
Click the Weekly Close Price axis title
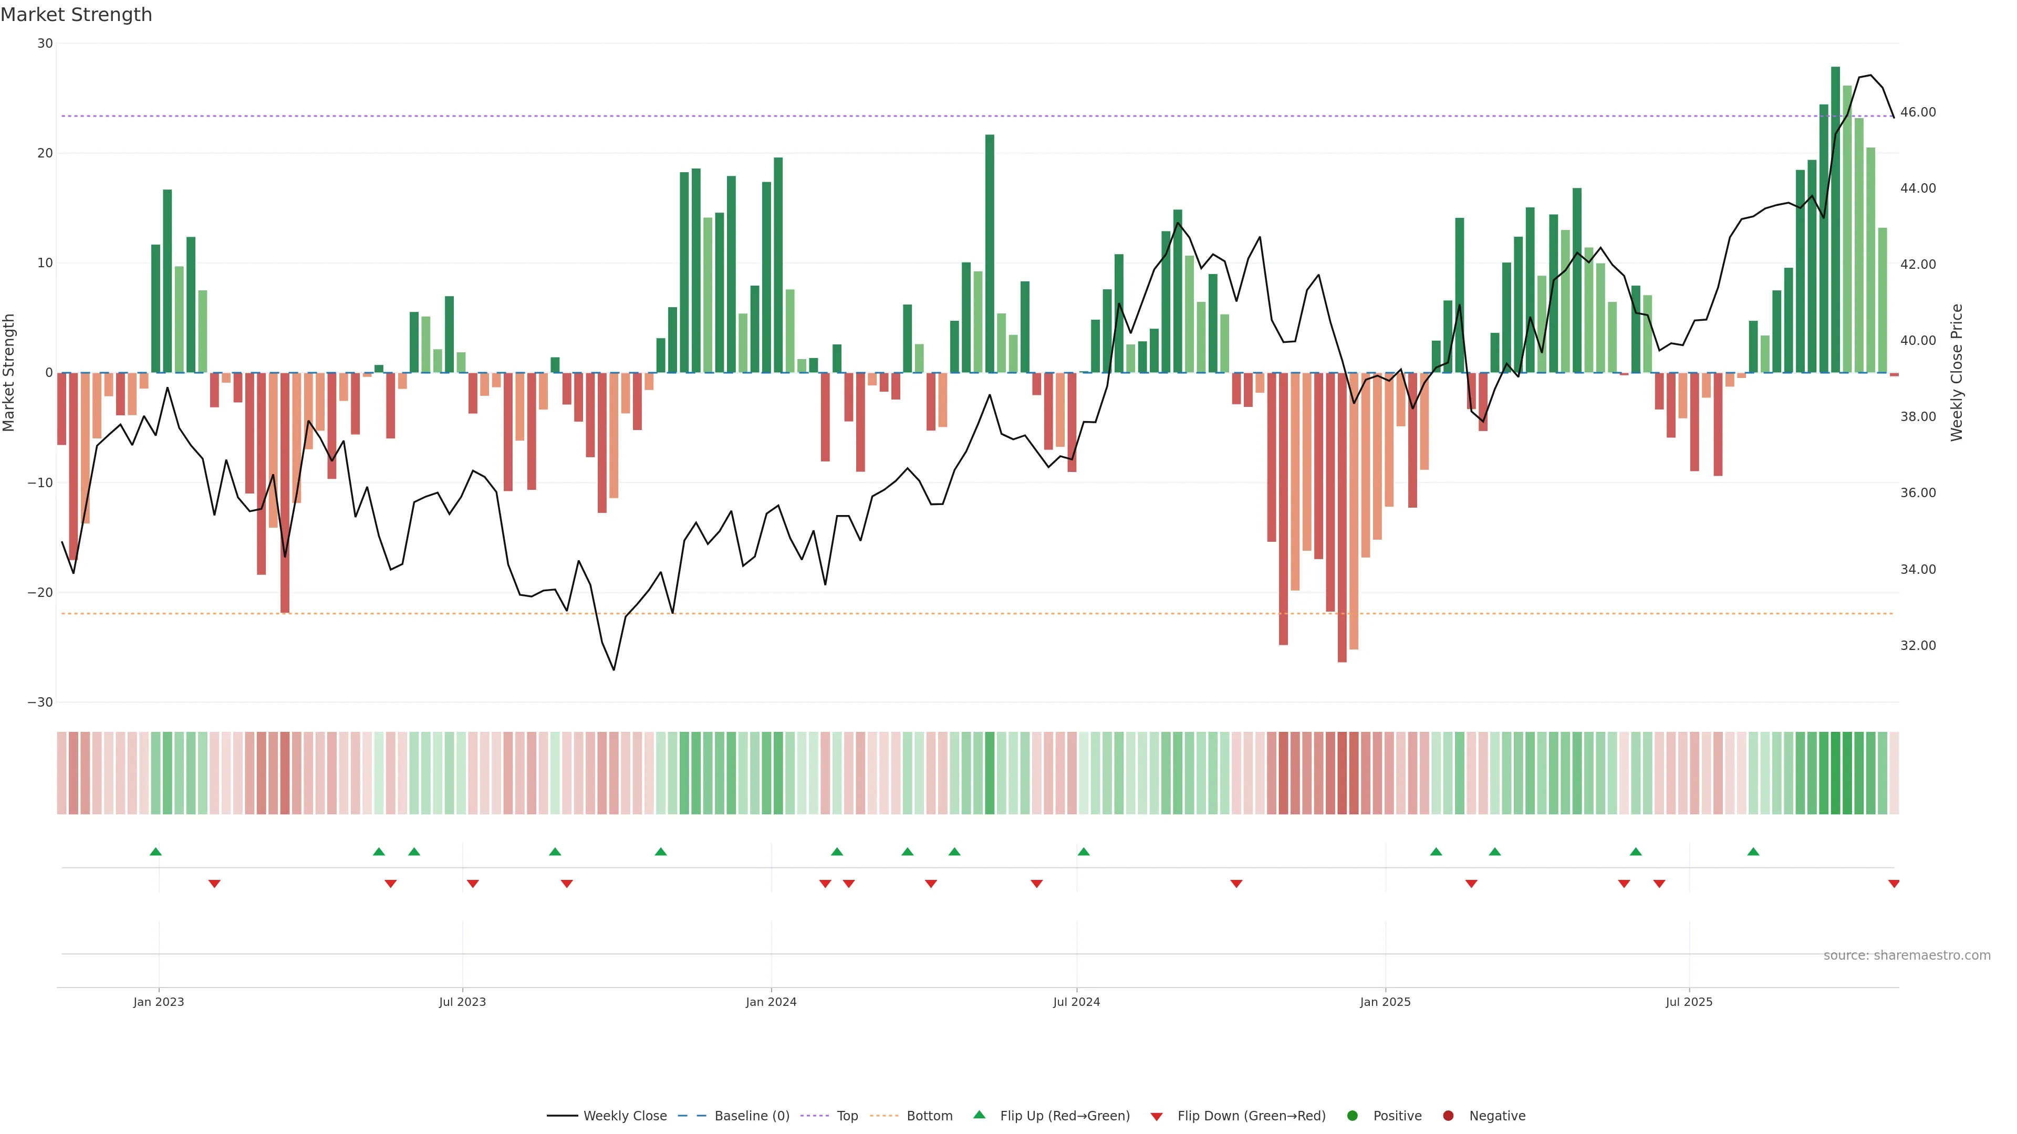[x=1957, y=373]
